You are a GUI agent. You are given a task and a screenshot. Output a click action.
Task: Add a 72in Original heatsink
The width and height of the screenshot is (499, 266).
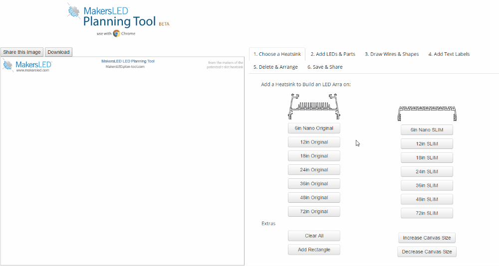314,212
